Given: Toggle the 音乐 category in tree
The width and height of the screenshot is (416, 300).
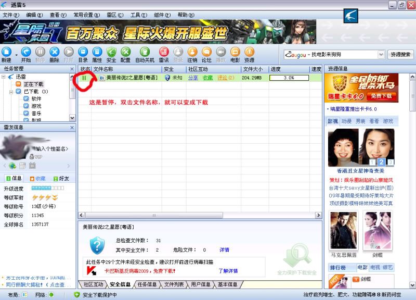Looking at the screenshot, I should (x=26, y=113).
